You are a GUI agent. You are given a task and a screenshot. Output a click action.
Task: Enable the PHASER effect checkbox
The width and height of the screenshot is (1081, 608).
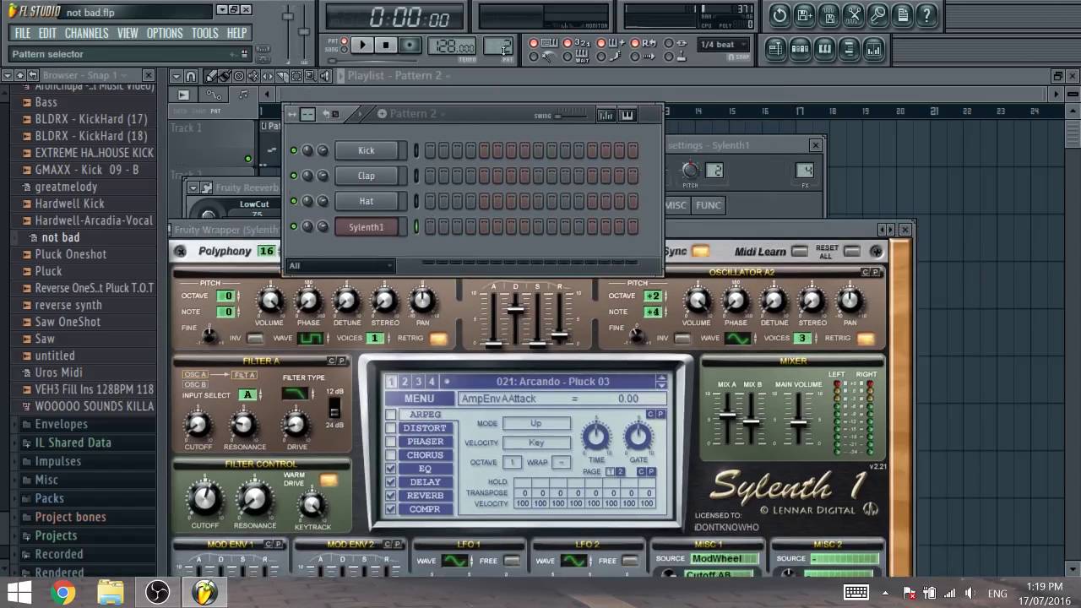390,442
